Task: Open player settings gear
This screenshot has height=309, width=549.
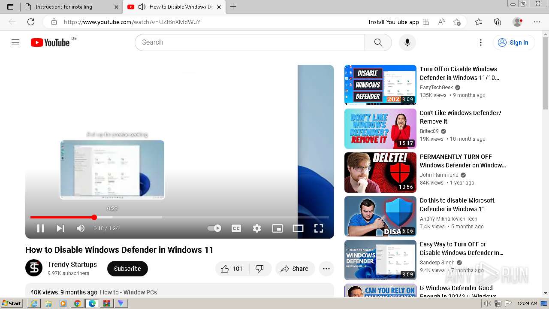Action: (x=257, y=228)
